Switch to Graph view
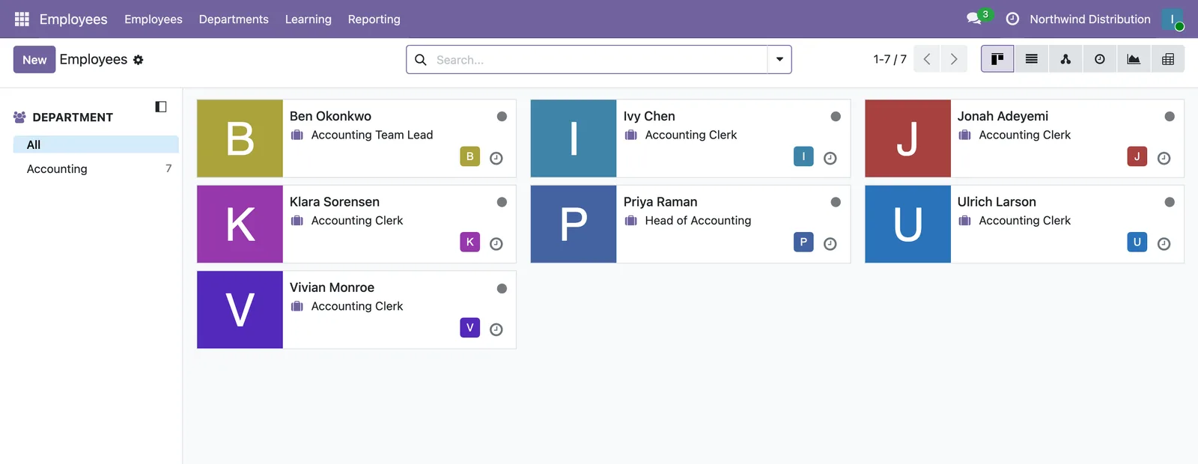Screen dimensions: 1198x464 (1134, 59)
